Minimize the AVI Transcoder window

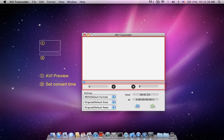pyautogui.click(x=88, y=35)
